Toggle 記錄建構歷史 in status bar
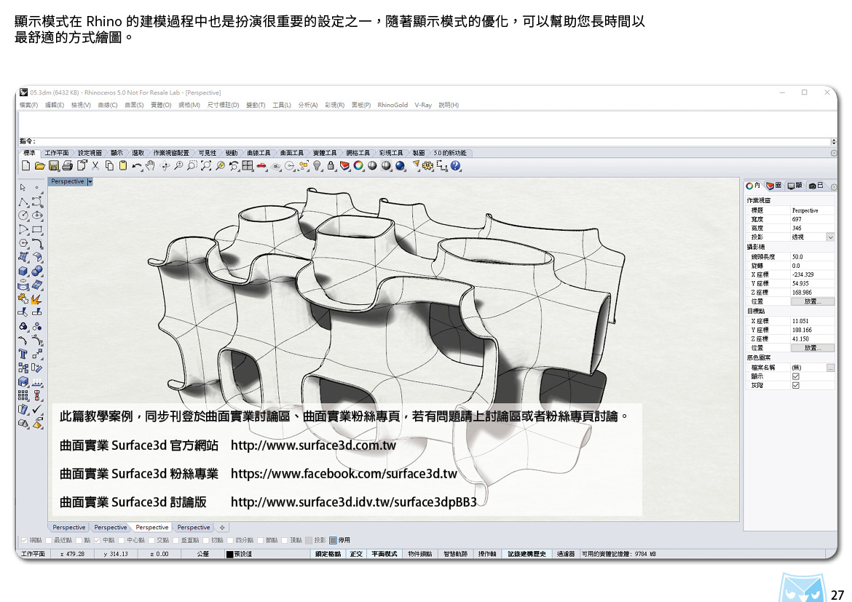Image resolution: width=852 pixels, height=602 pixels. 526,554
